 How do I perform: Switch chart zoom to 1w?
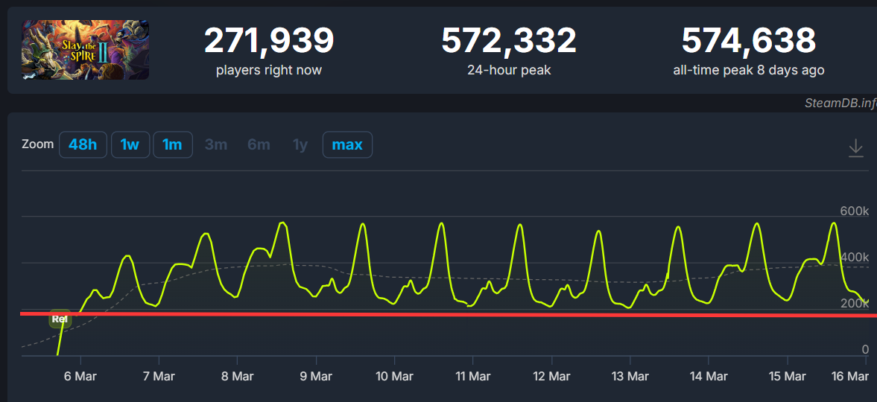130,144
